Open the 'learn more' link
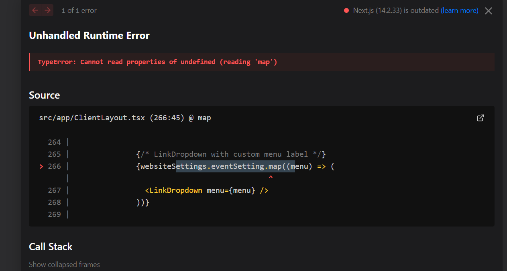The image size is (507, 271). coord(459,10)
